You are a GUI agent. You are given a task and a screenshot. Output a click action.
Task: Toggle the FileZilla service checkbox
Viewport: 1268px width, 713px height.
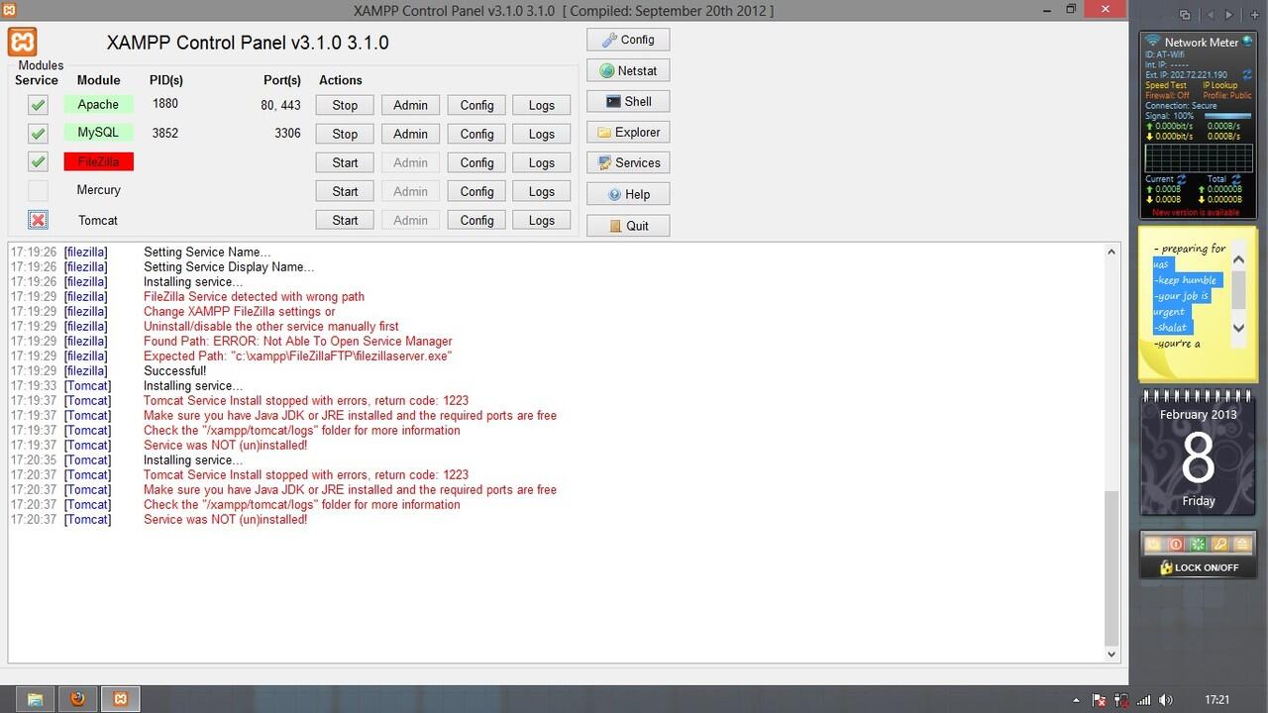[x=38, y=162]
